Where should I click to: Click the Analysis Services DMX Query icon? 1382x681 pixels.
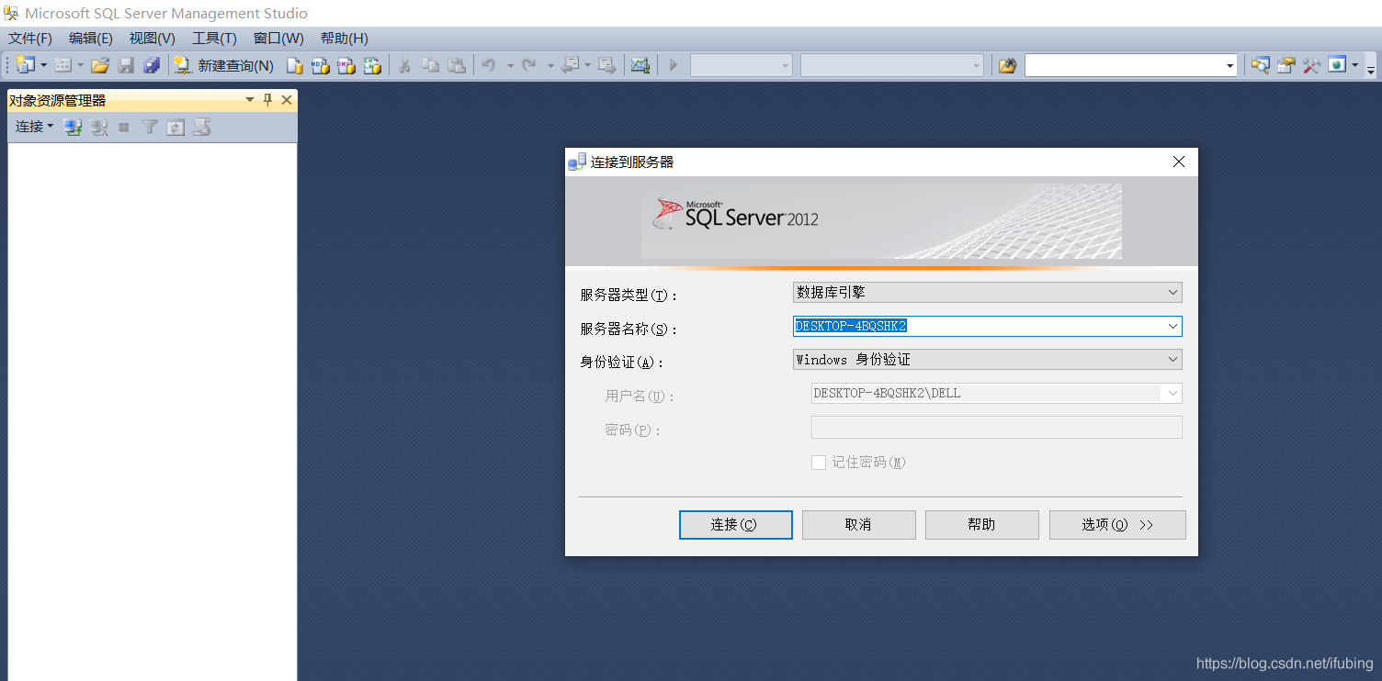pyautogui.click(x=346, y=65)
